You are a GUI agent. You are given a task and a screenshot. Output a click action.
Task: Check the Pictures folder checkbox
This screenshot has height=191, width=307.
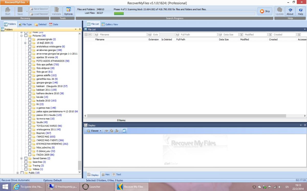click(26, 36)
